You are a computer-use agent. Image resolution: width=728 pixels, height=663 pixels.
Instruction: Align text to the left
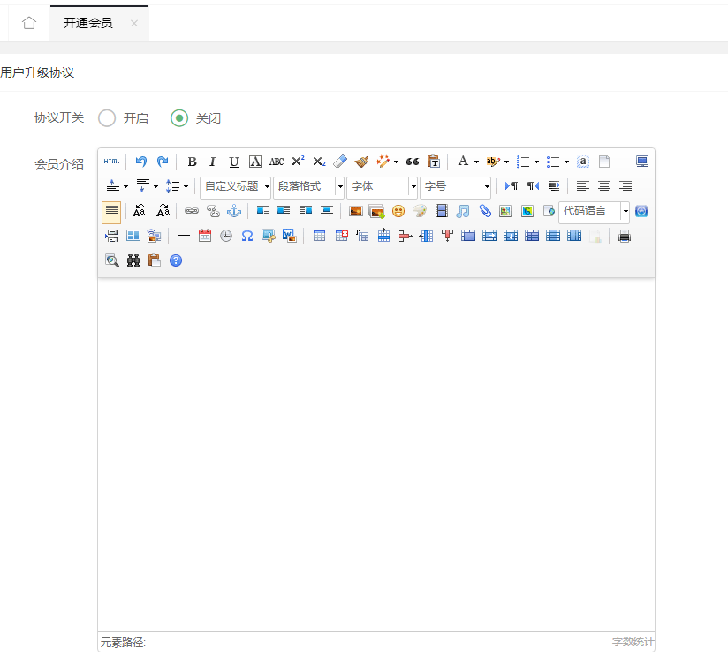(583, 186)
